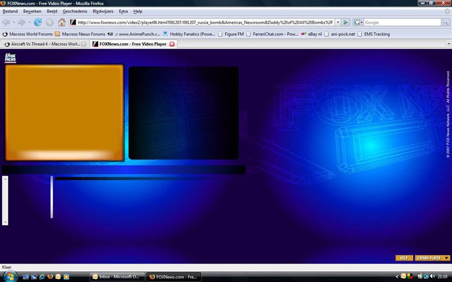The height and width of the screenshot is (282, 452).
Task: Switch to Aircraft Vs Thread 4 tab
Action: 45,44
